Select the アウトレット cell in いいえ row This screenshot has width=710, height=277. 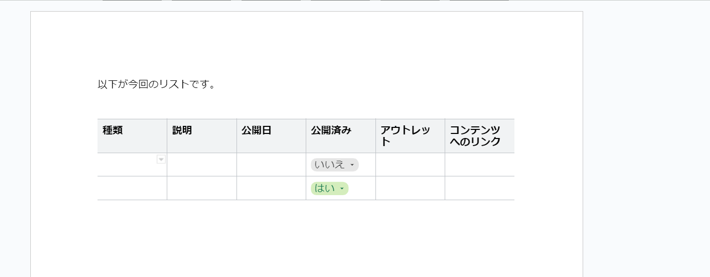pos(410,165)
